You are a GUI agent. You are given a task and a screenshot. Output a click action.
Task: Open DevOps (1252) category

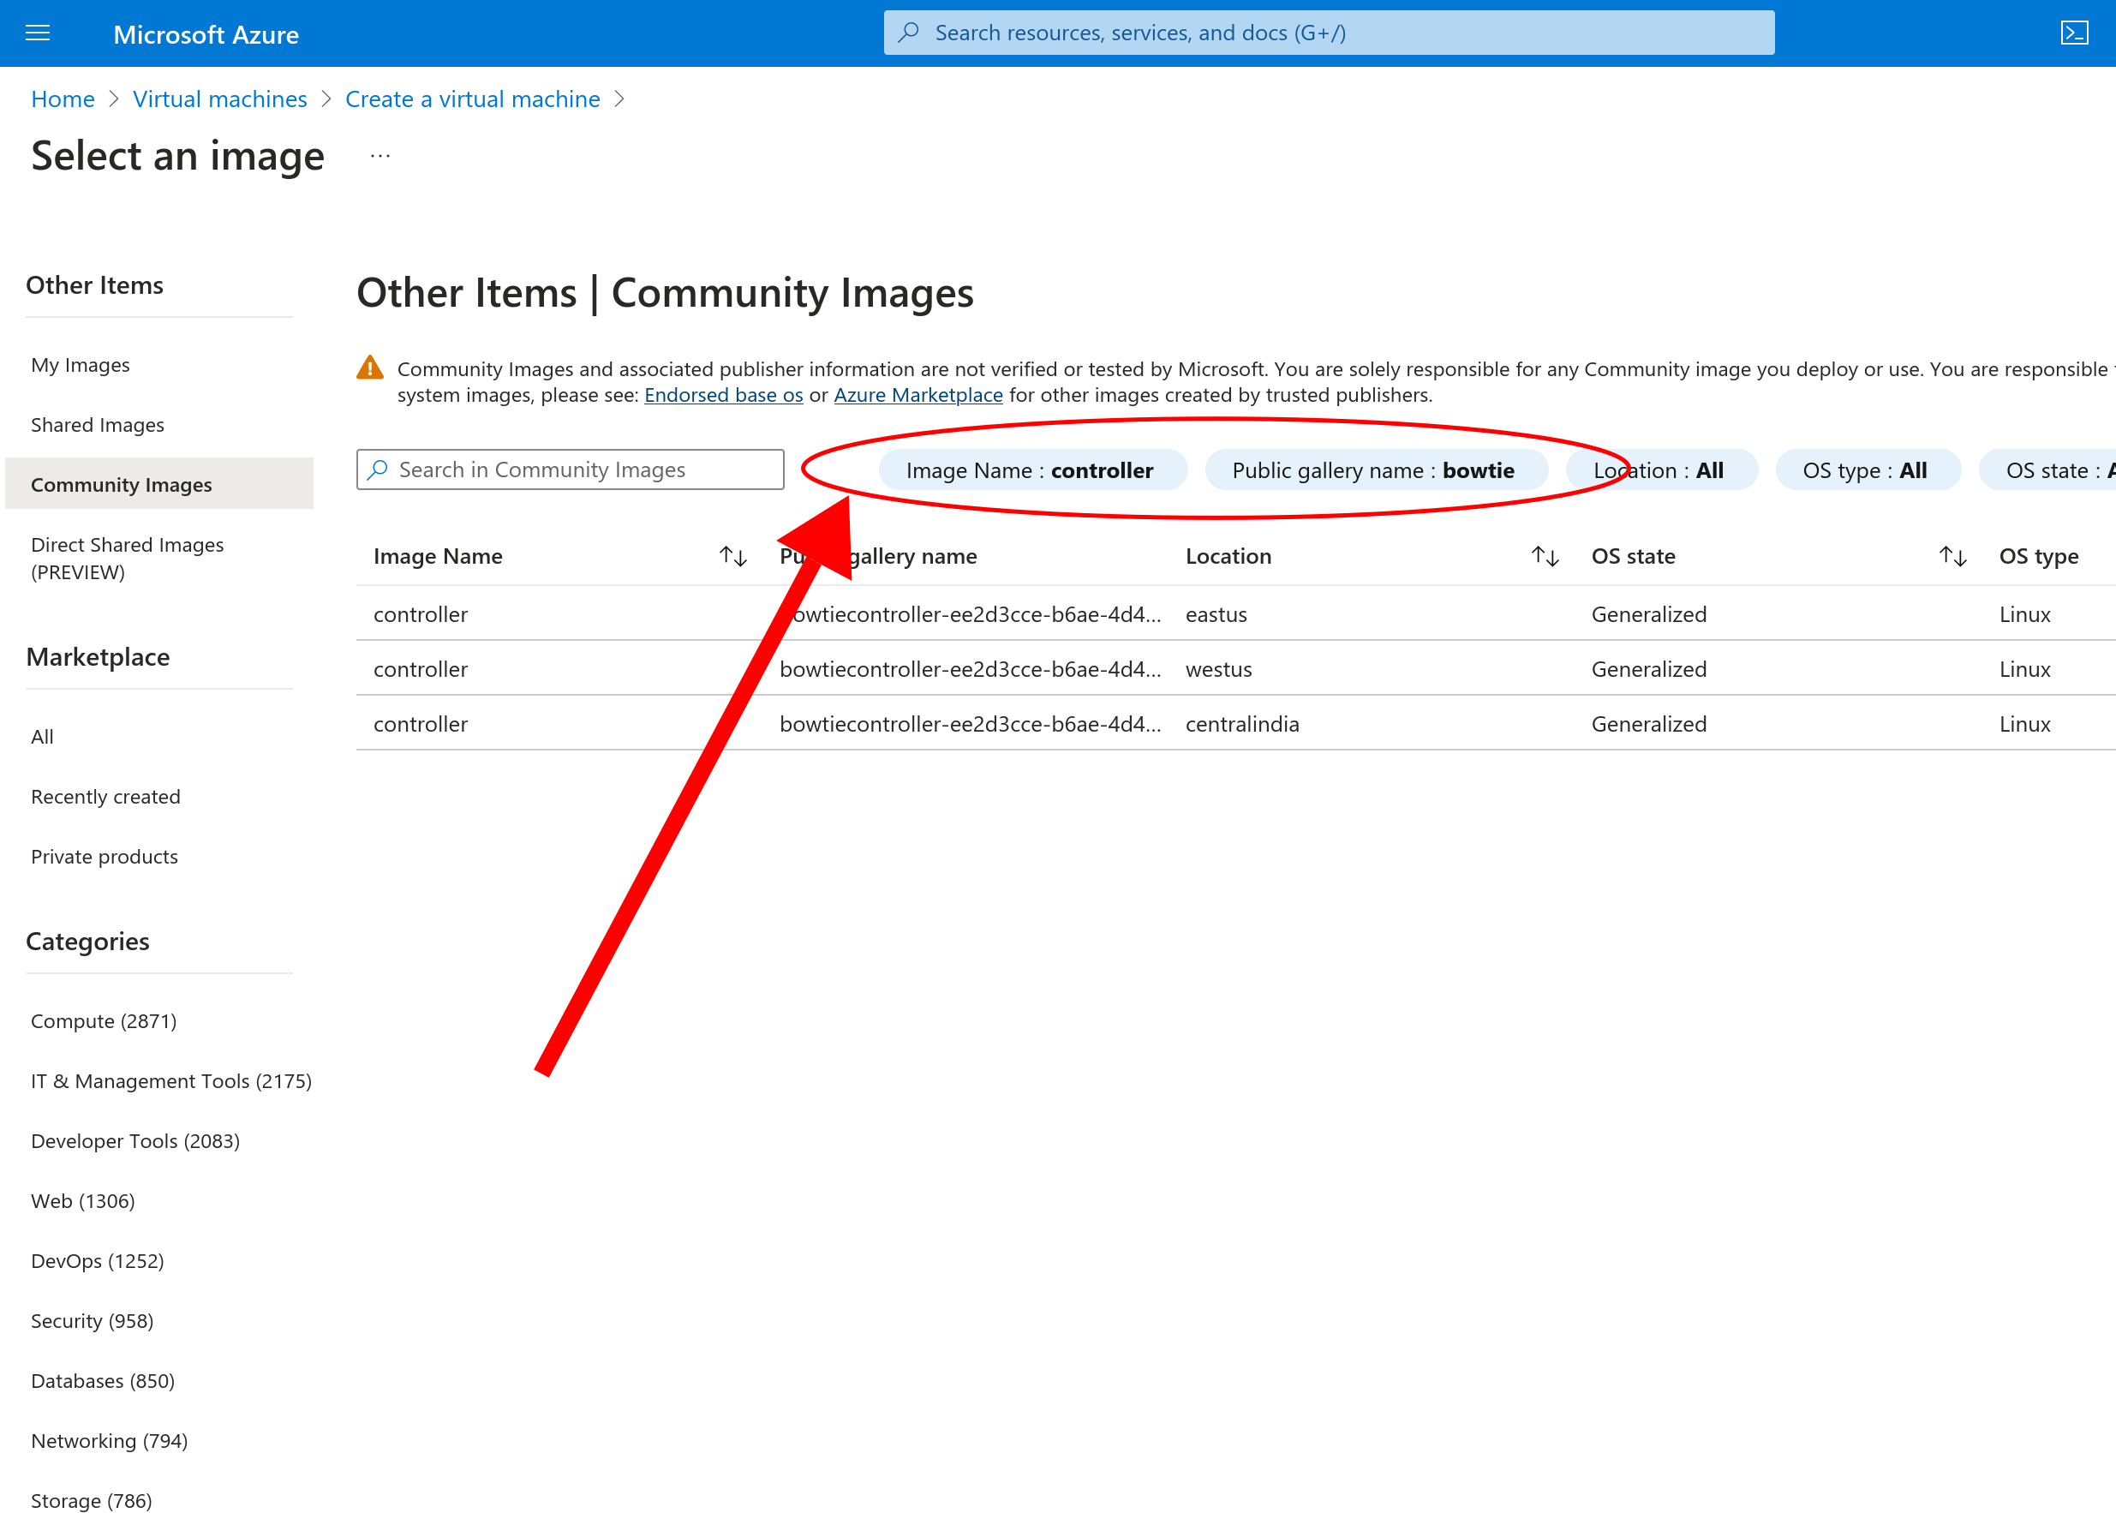coord(97,1260)
